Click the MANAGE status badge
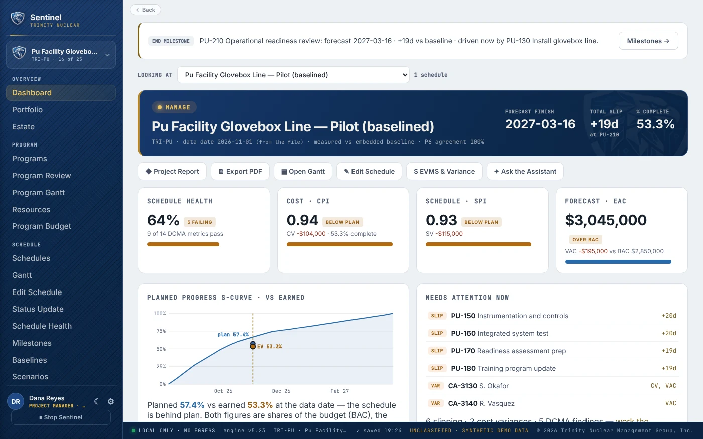Viewport: 703px width, 439px height. tap(174, 107)
